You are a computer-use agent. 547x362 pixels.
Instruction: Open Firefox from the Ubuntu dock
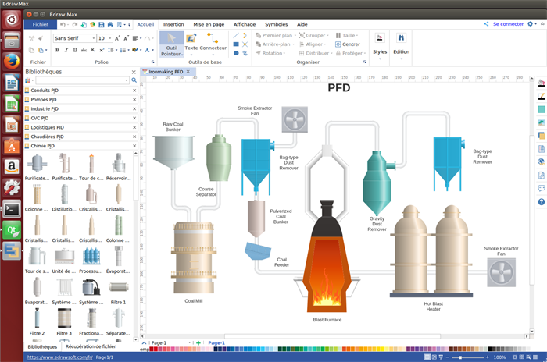click(12, 61)
